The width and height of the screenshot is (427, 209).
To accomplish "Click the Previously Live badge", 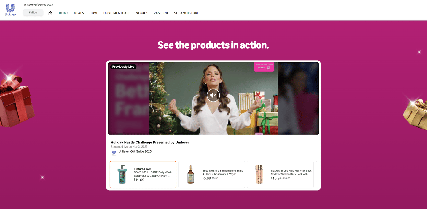I will click(123, 67).
